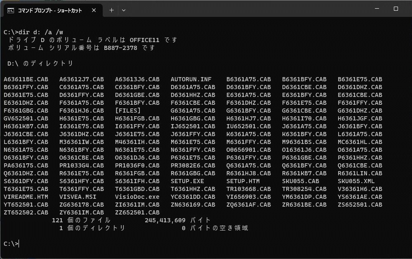412x259 pixels.
Task: Click the M36361IW.CAB file name
Action: pyautogui.click(x=82, y=142)
